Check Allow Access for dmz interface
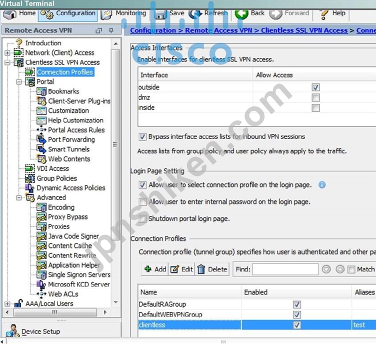Viewport: 376px width, 344px height. tap(315, 97)
